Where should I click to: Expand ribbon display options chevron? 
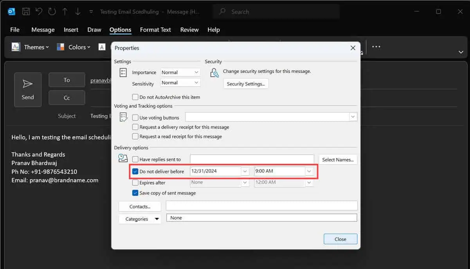tap(461, 52)
